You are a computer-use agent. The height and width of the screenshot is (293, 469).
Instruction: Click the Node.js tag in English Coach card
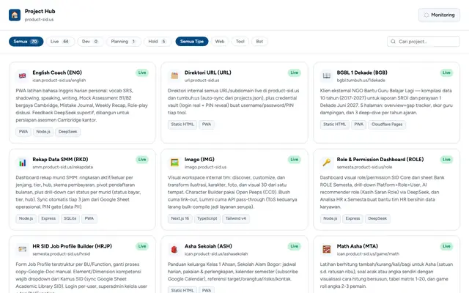tap(43, 132)
